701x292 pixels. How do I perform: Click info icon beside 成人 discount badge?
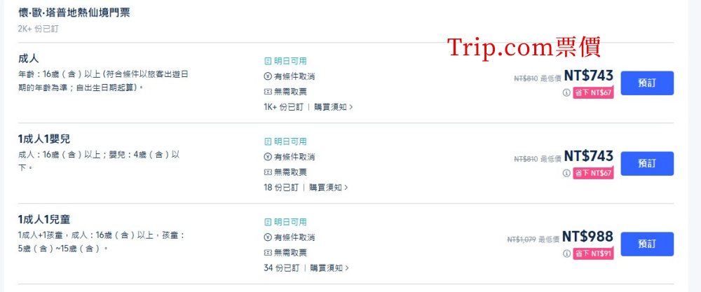pyautogui.click(x=566, y=92)
